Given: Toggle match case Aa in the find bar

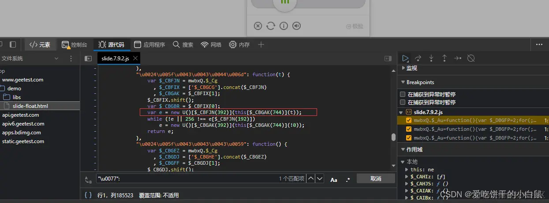Looking at the screenshot, I should [334, 179].
